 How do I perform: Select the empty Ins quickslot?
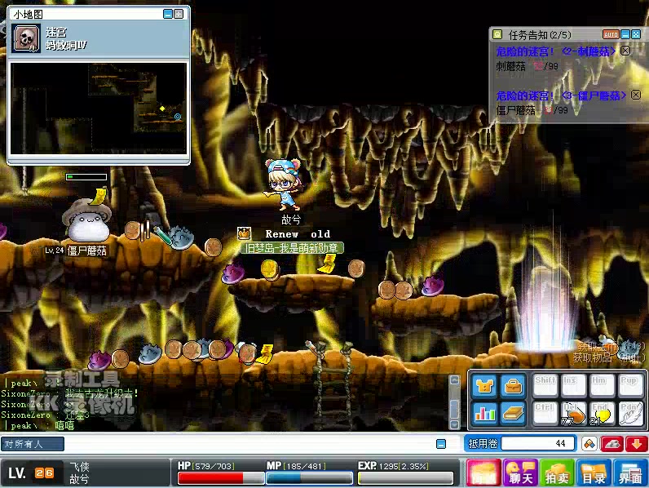click(x=573, y=386)
